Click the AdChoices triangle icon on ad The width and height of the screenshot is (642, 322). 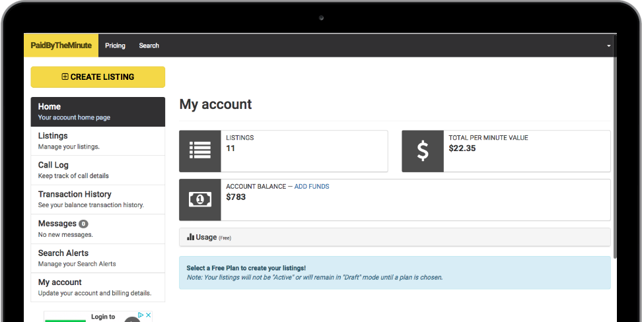141,315
